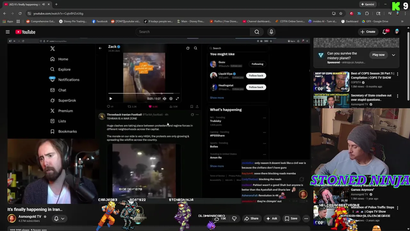Open Best of COPS Season 28 thumbnail
Viewport: 410px width, 231px height.
(331, 82)
